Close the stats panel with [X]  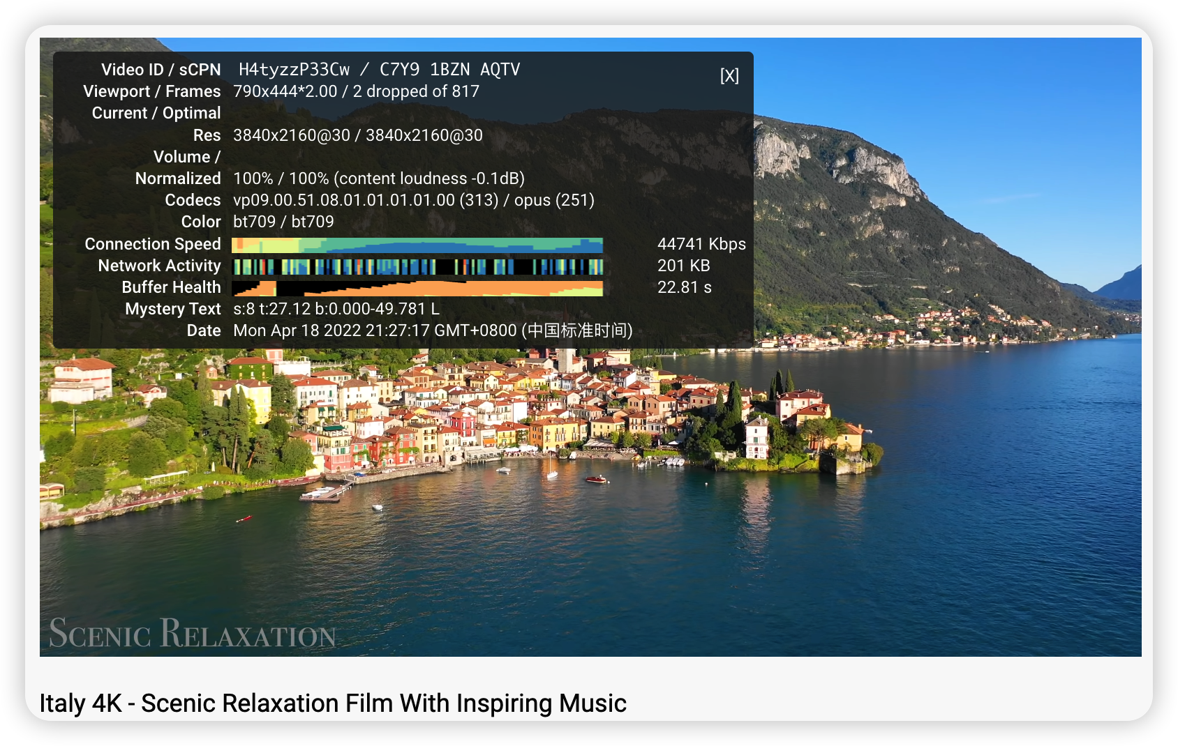coord(729,75)
